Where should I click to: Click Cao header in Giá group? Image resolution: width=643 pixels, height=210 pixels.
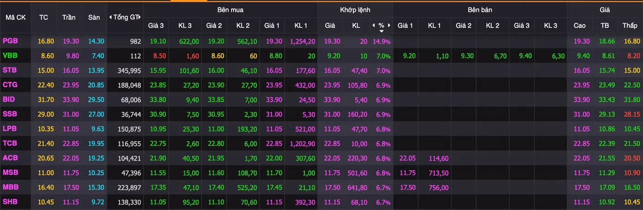pos(580,25)
